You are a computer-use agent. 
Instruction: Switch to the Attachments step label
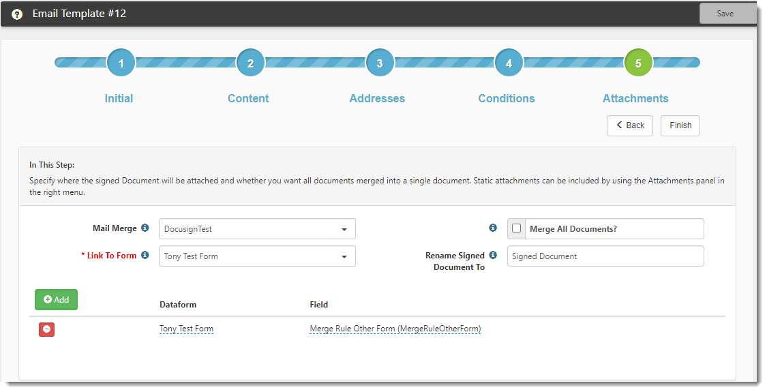click(635, 98)
